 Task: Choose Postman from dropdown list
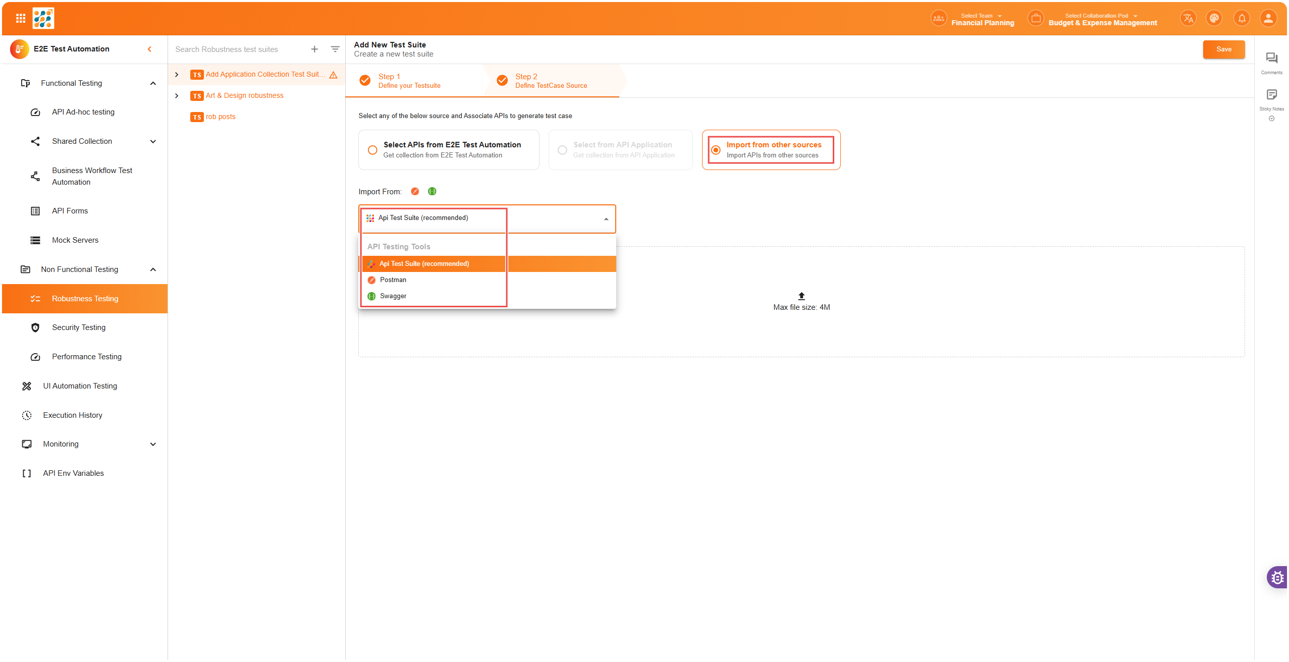pos(393,280)
